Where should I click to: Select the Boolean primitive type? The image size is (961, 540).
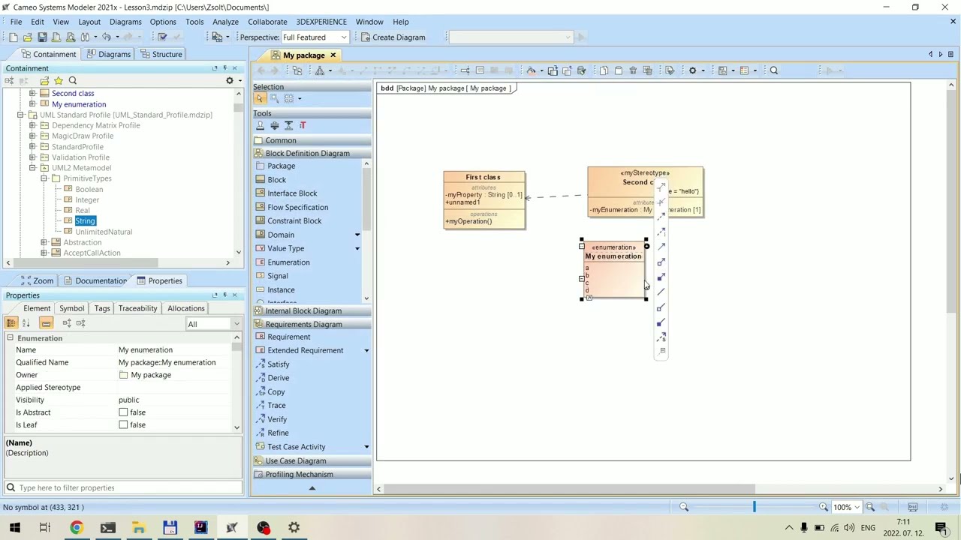coord(89,189)
